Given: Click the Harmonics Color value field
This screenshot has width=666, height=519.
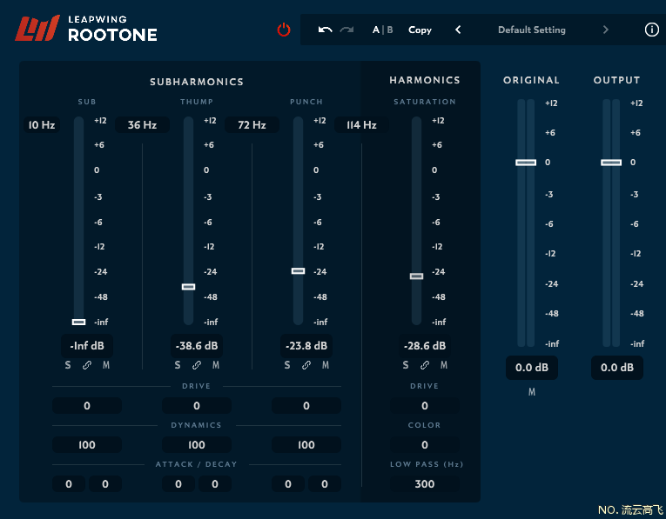Looking at the screenshot, I should 425,445.
